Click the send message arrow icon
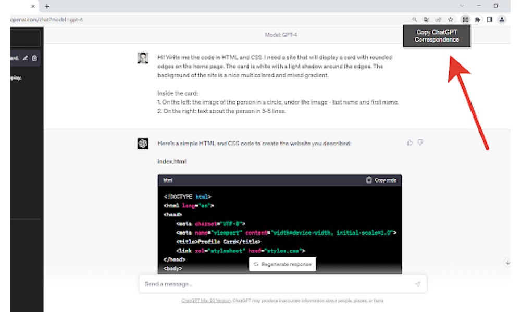 point(418,284)
